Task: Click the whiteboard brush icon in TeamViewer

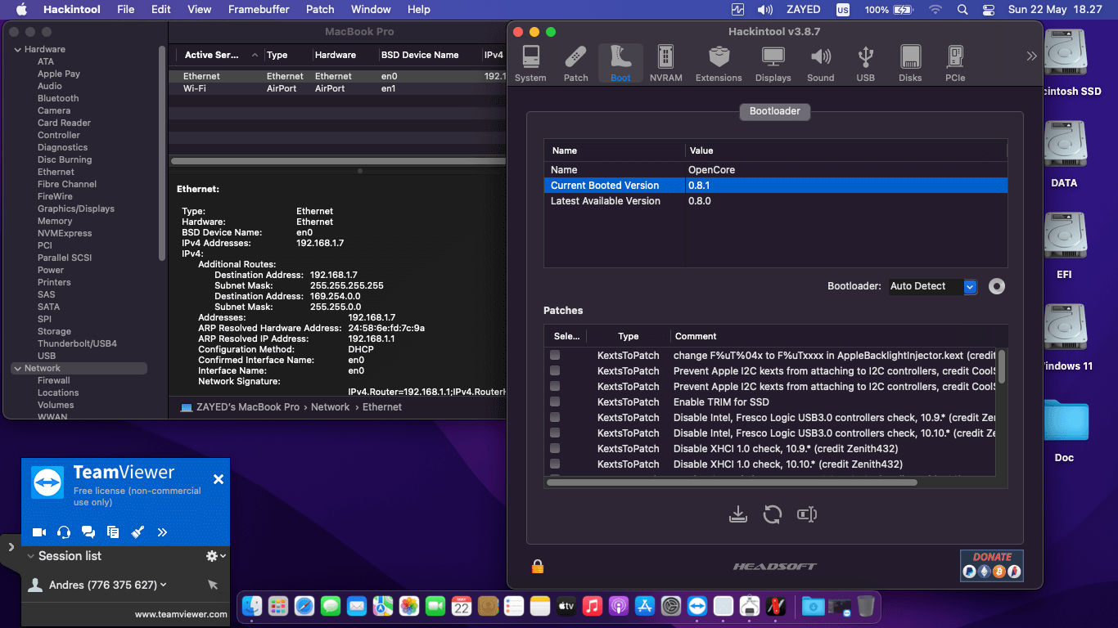Action: click(137, 532)
